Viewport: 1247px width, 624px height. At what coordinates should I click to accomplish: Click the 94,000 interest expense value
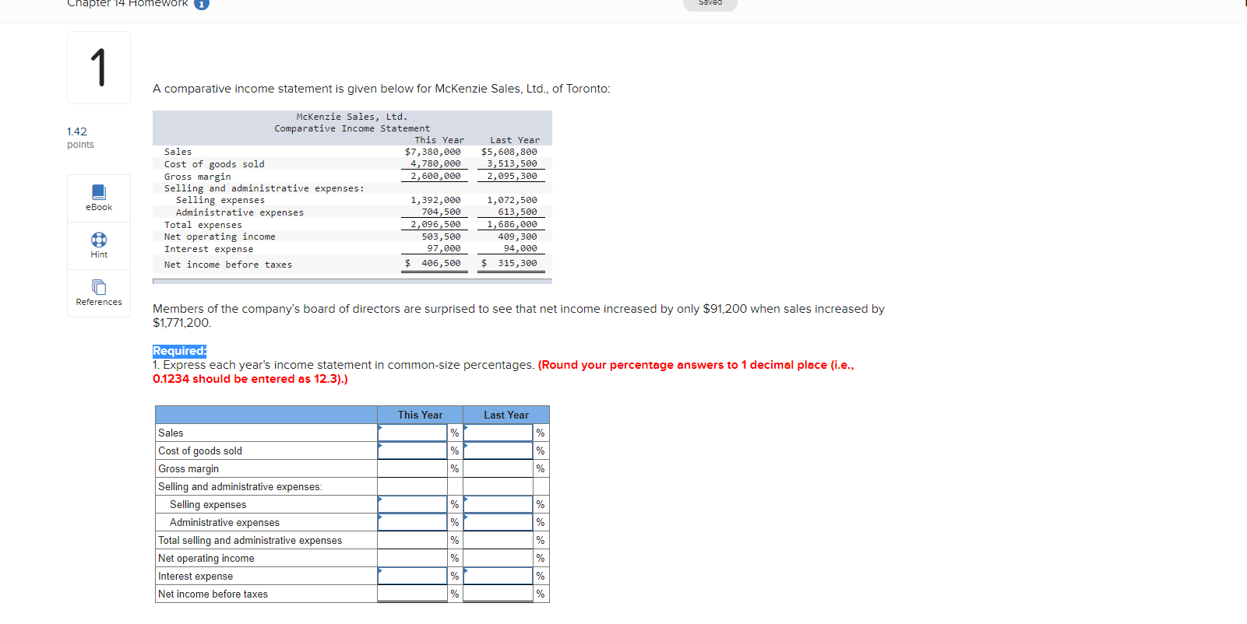coord(520,248)
